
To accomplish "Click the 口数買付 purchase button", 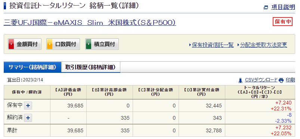I will pos(63,44).
